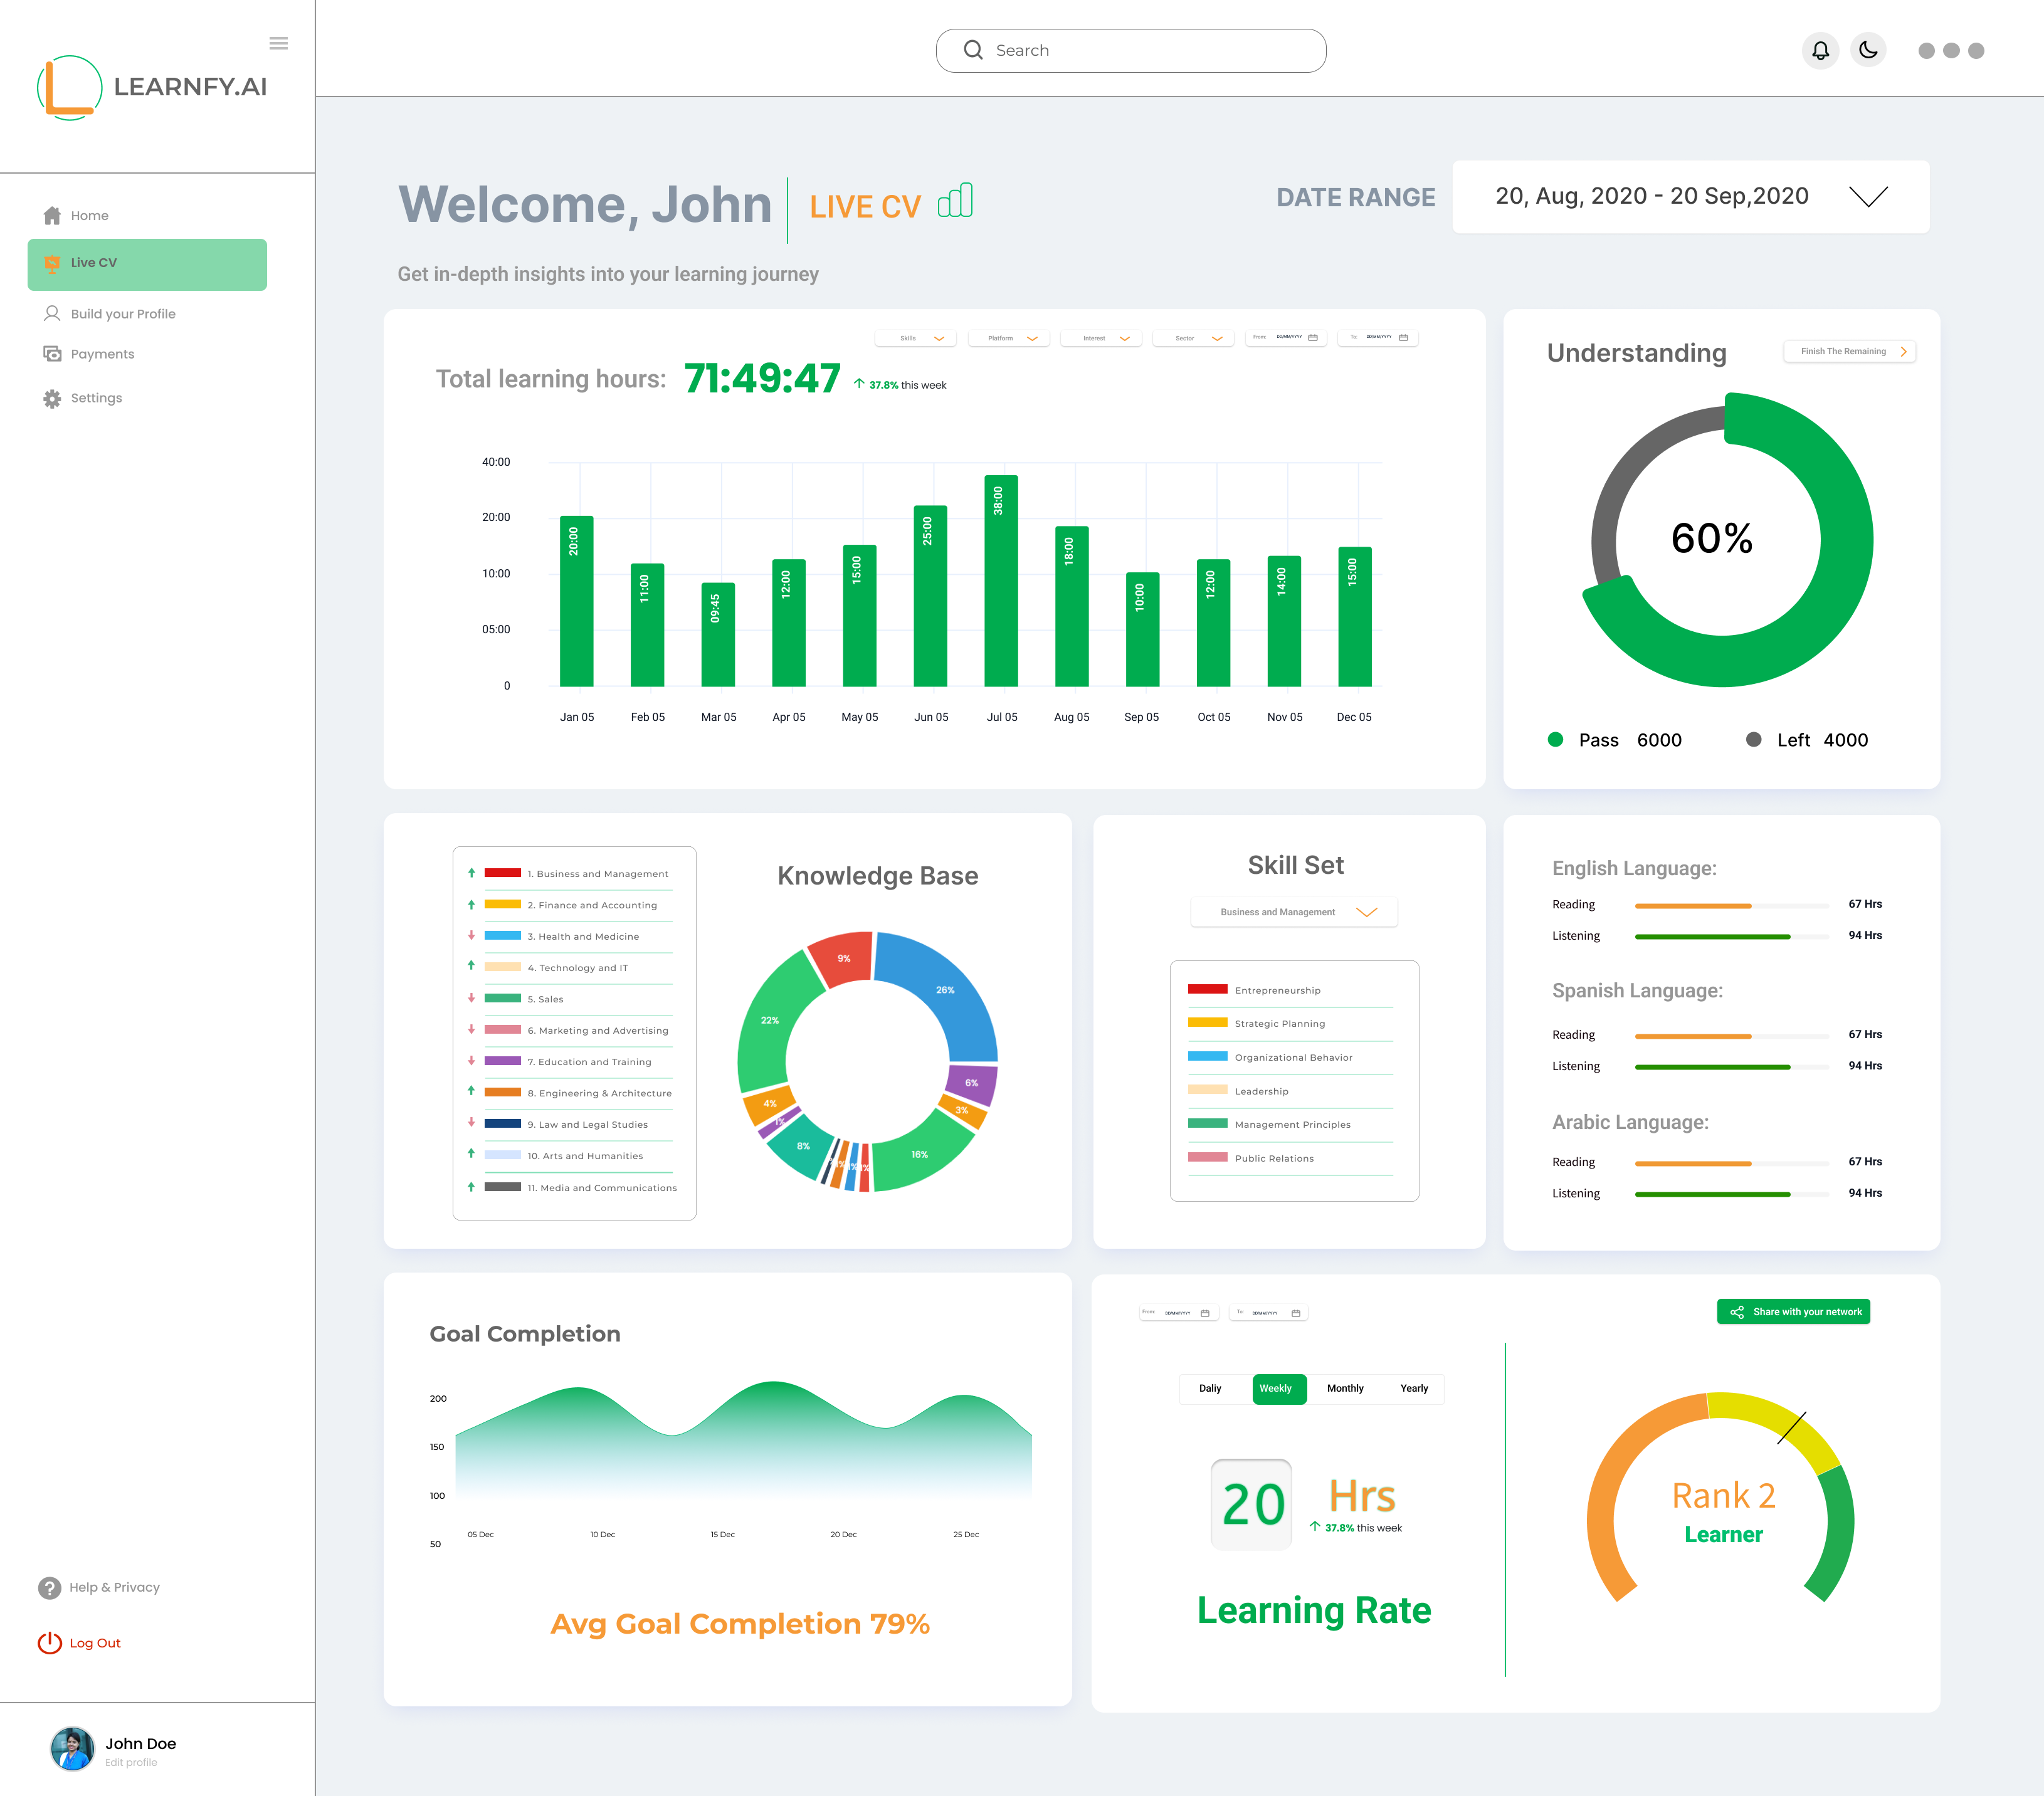Image resolution: width=2044 pixels, height=1796 pixels.
Task: Open calendar in chart From date field
Action: coord(1313,338)
